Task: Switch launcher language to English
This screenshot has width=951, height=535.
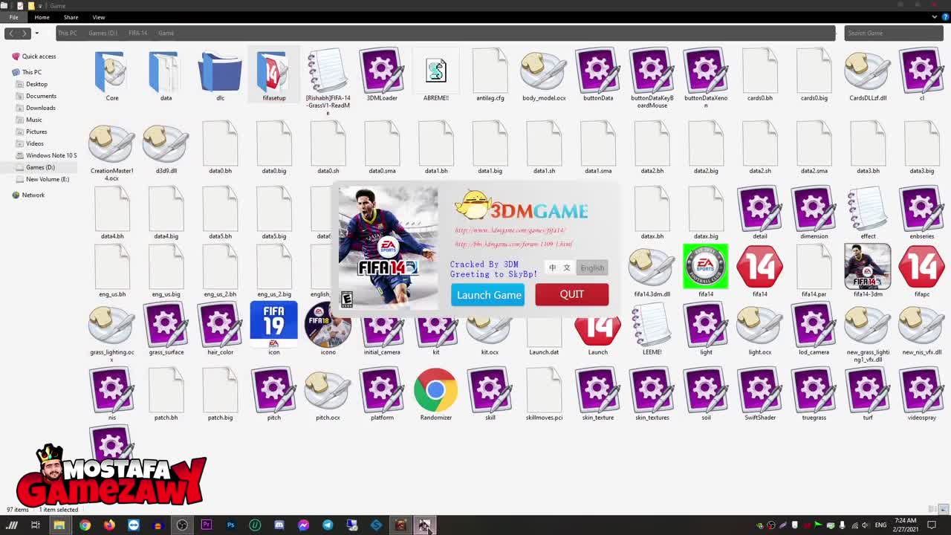Action: tap(592, 267)
